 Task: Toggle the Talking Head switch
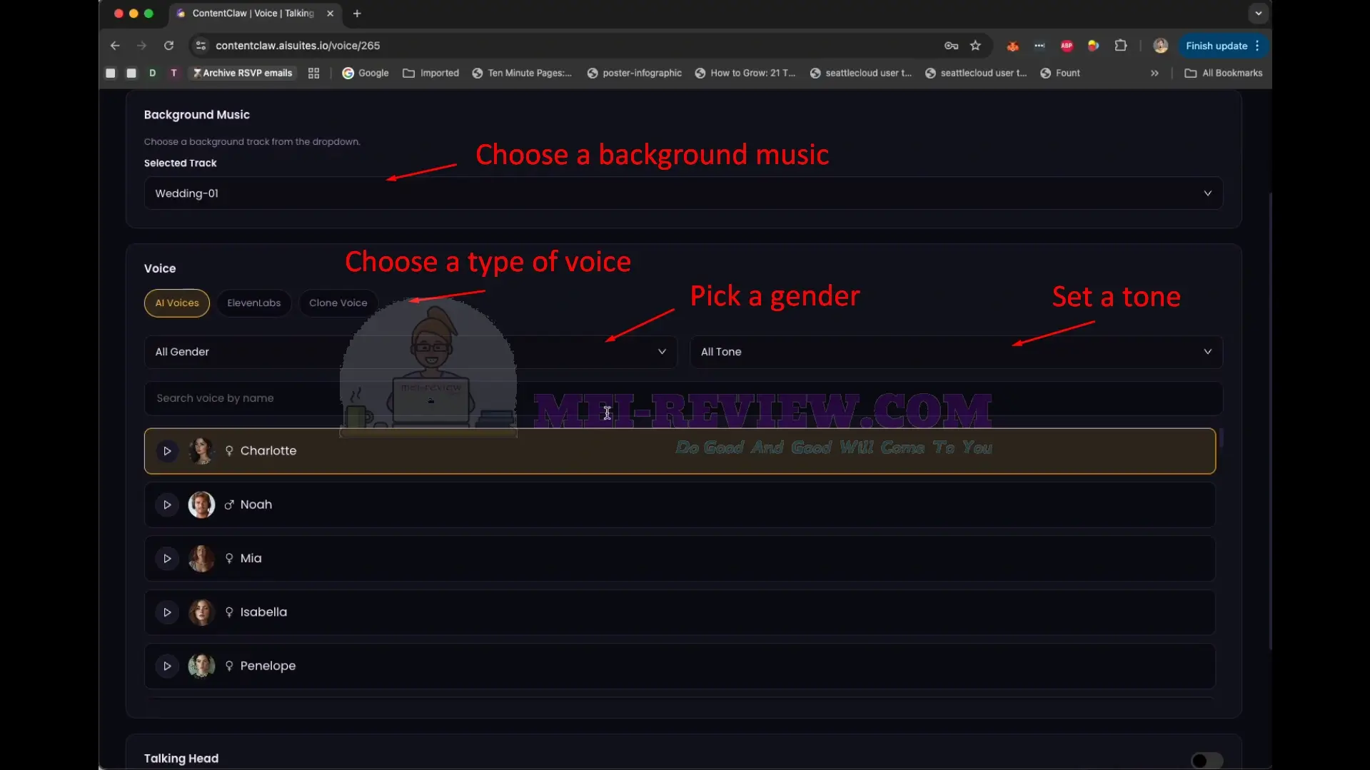click(x=1207, y=761)
